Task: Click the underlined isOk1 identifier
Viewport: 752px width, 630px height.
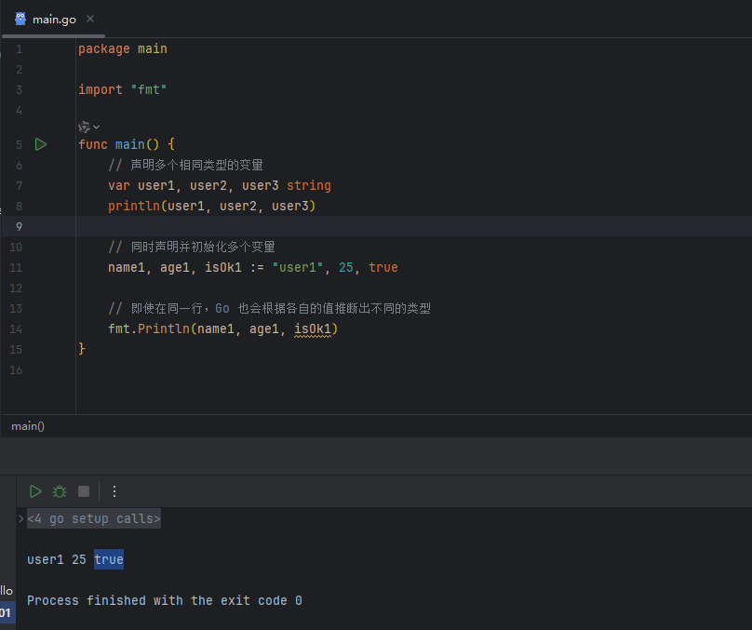Action: click(x=313, y=328)
